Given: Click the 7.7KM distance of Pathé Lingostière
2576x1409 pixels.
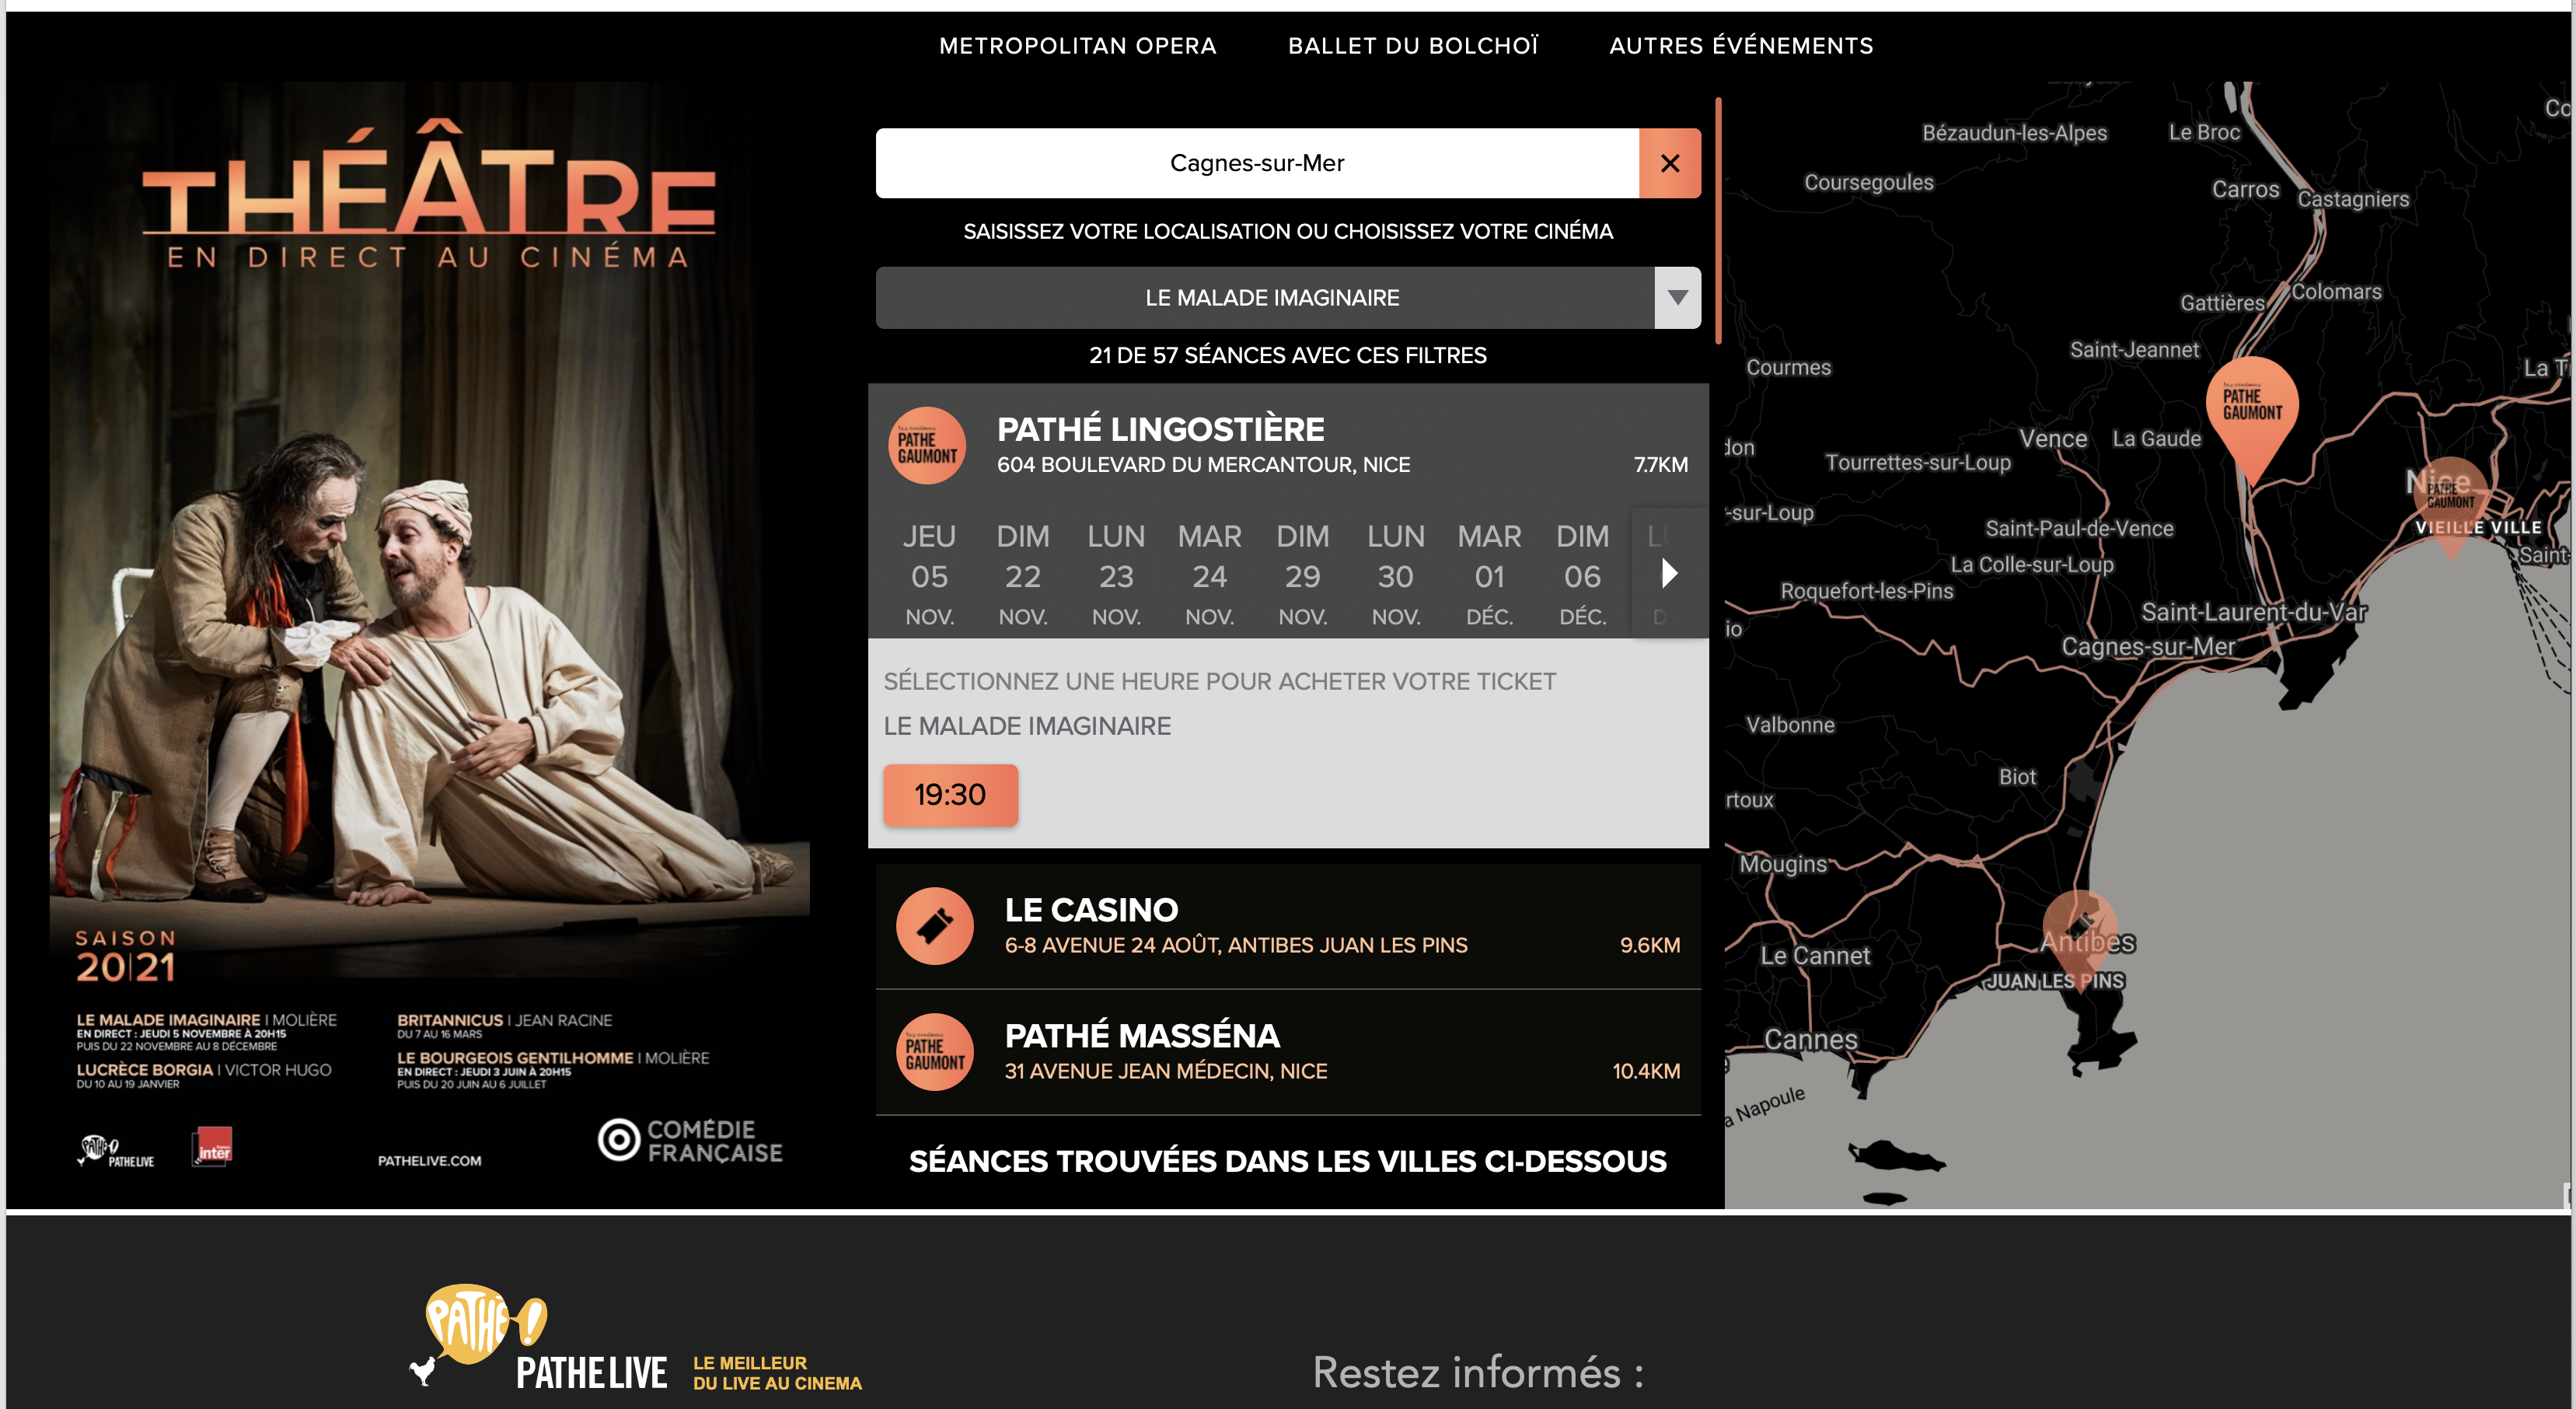Looking at the screenshot, I should tap(1660, 464).
